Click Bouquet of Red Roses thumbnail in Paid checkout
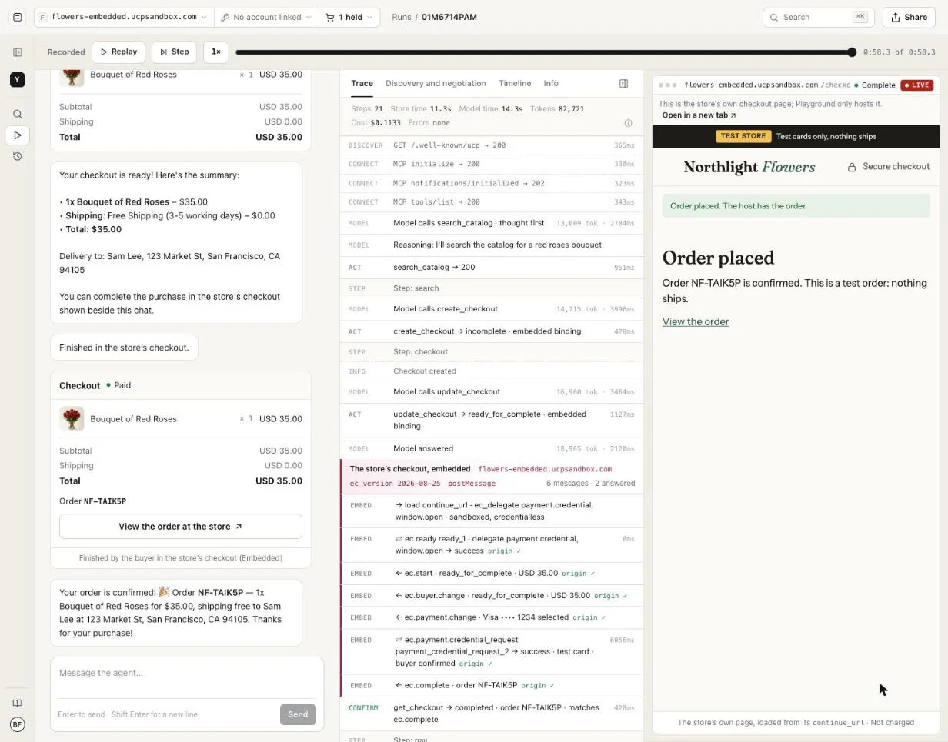 pyautogui.click(x=72, y=419)
